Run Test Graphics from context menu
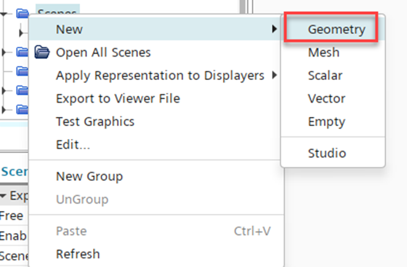This screenshot has width=407, height=267. coord(95,122)
